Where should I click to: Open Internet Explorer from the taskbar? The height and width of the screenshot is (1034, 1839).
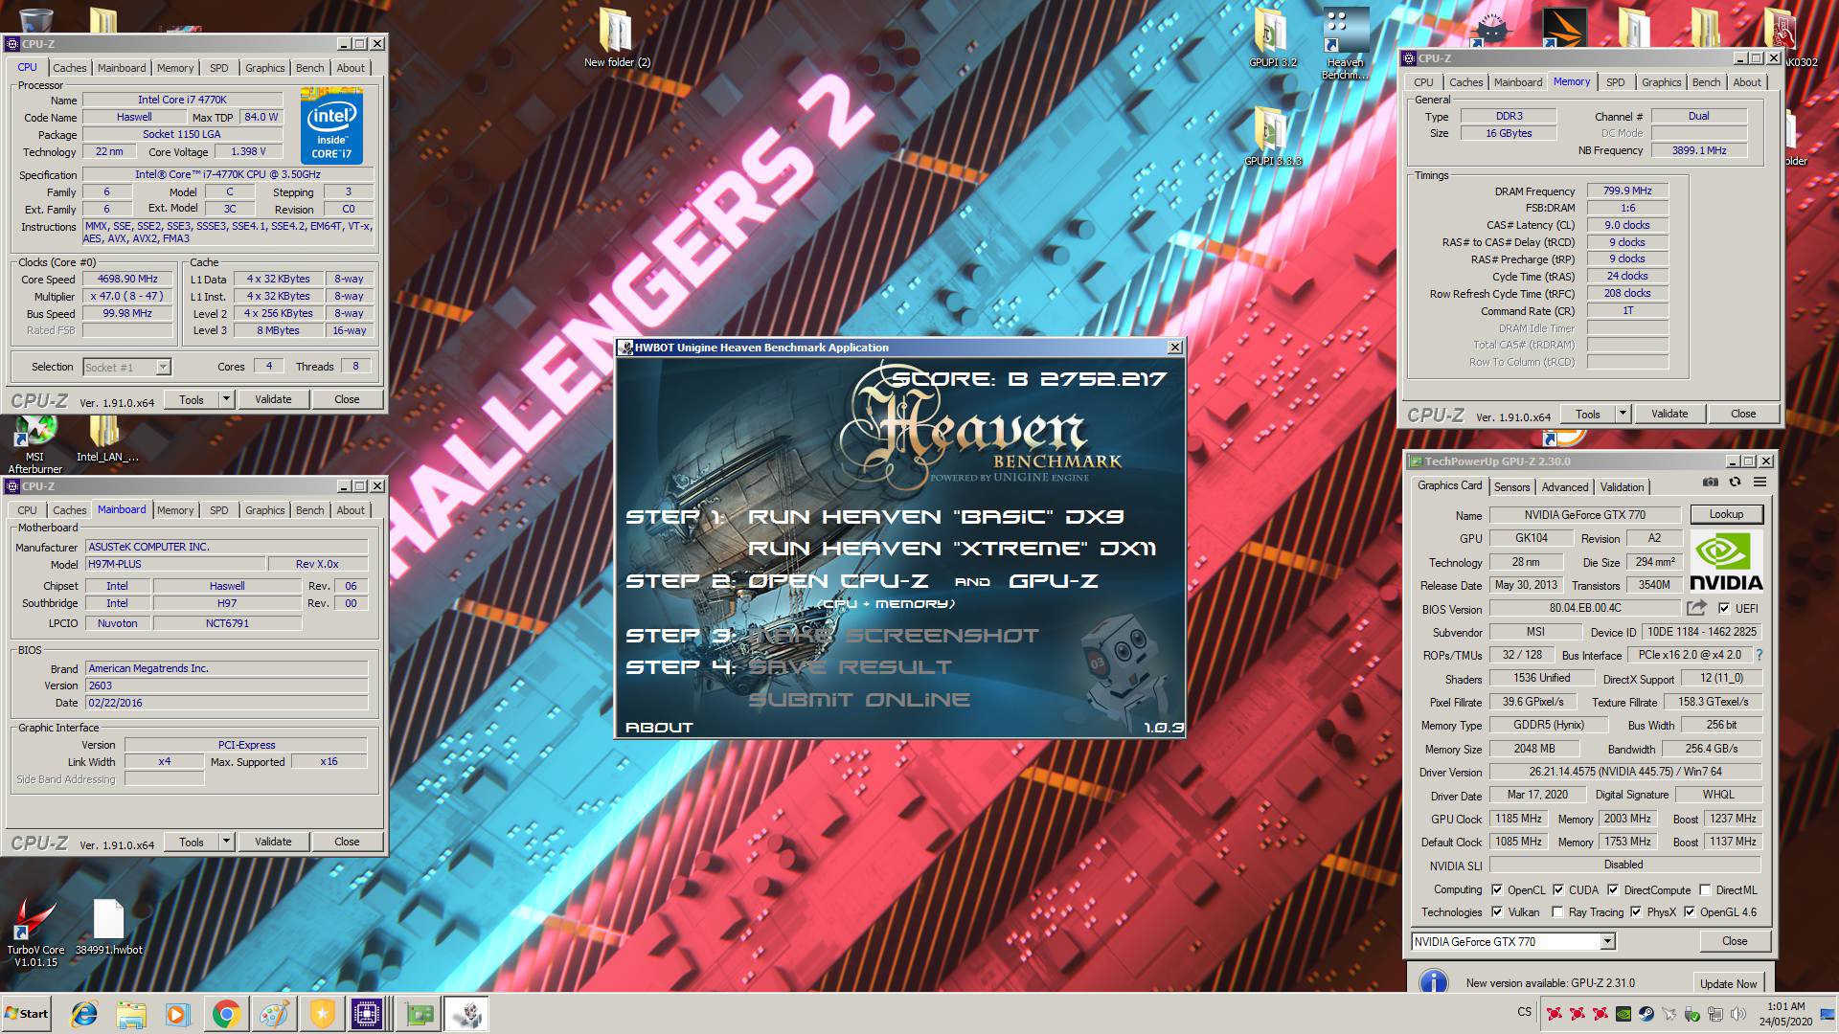click(84, 1014)
